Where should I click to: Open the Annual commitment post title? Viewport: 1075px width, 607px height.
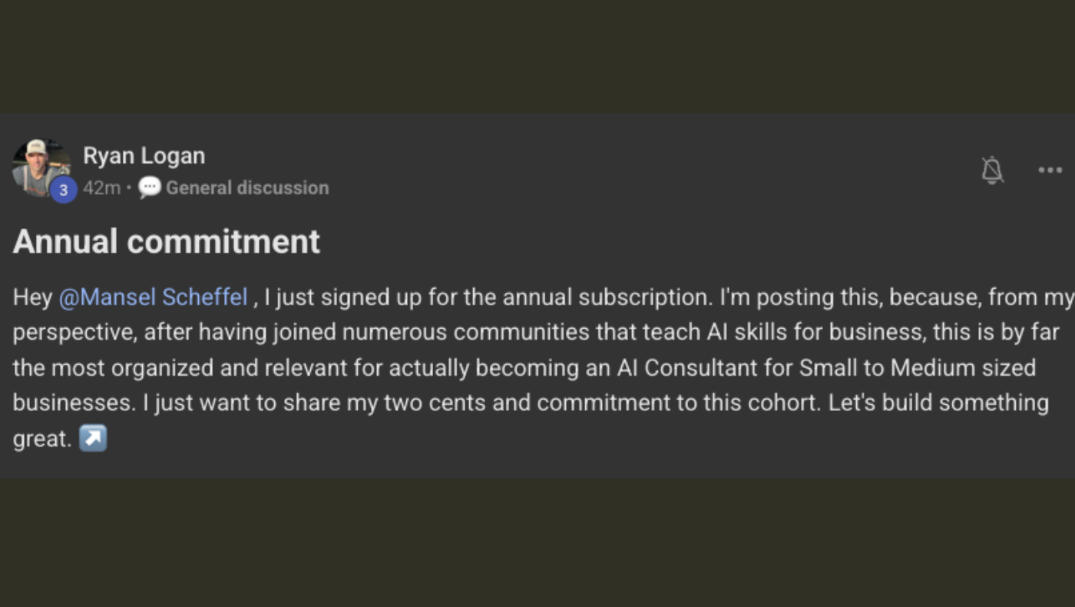tap(167, 241)
